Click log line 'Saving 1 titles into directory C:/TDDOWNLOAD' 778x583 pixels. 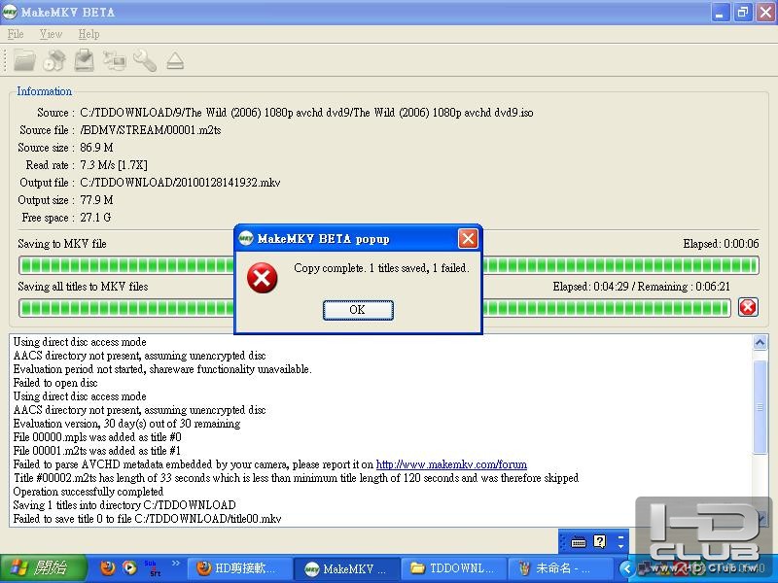pos(124,505)
